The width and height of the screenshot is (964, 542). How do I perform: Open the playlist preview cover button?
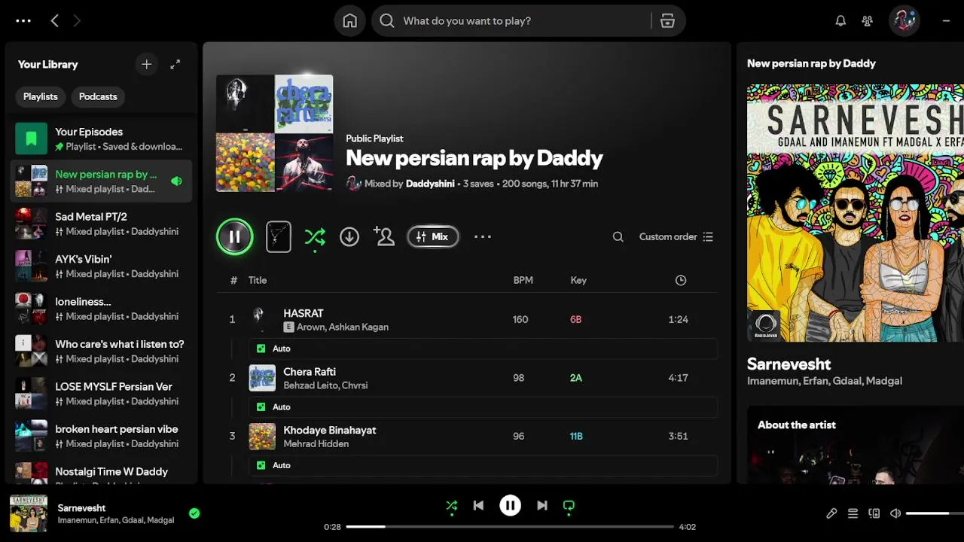(x=279, y=237)
